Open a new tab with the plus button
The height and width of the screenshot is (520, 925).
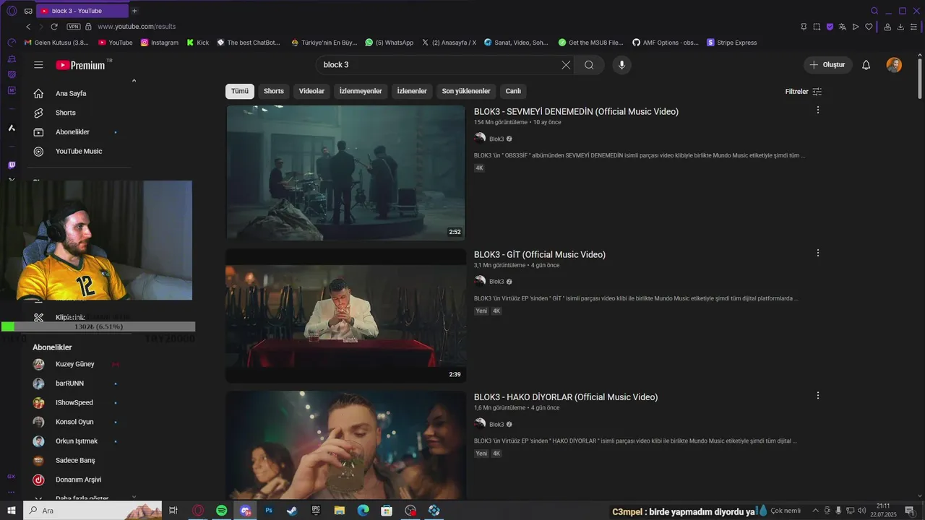point(134,11)
